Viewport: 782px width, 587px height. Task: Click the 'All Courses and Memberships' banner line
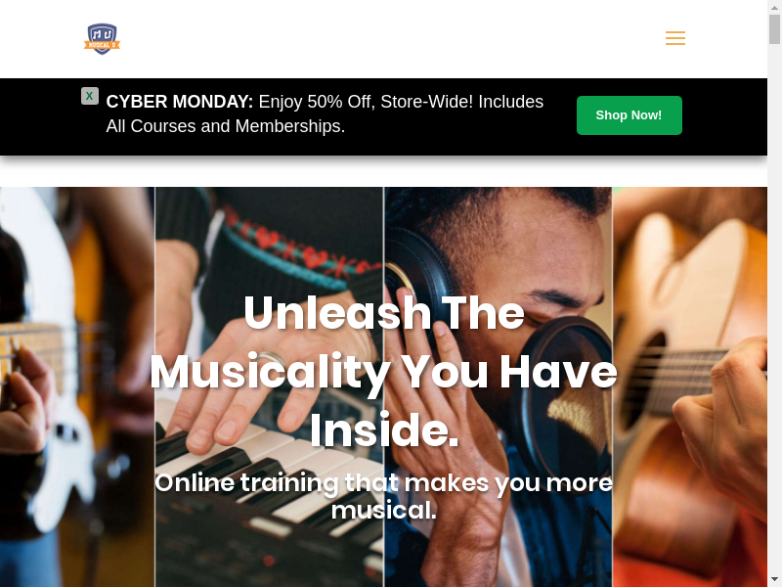[226, 126]
